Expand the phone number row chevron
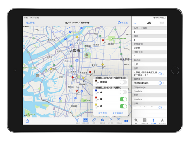The width and height of the screenshot is (190, 141). (164, 83)
